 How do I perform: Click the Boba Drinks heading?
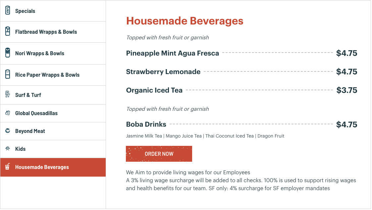click(146, 124)
